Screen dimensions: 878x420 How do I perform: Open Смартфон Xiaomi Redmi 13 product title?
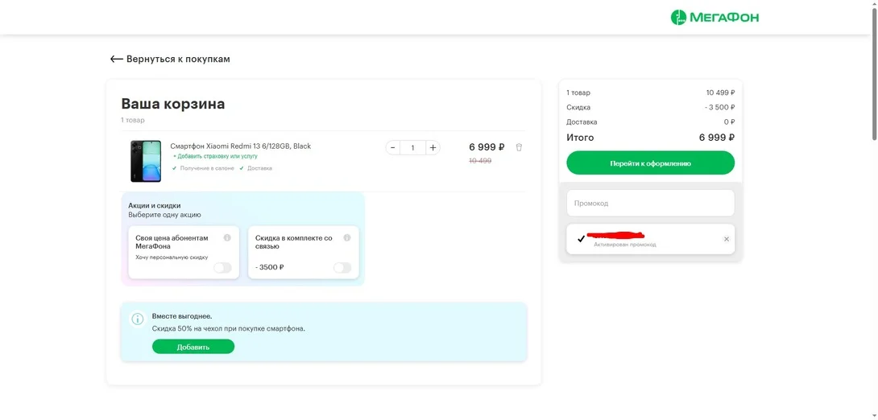(x=240, y=146)
